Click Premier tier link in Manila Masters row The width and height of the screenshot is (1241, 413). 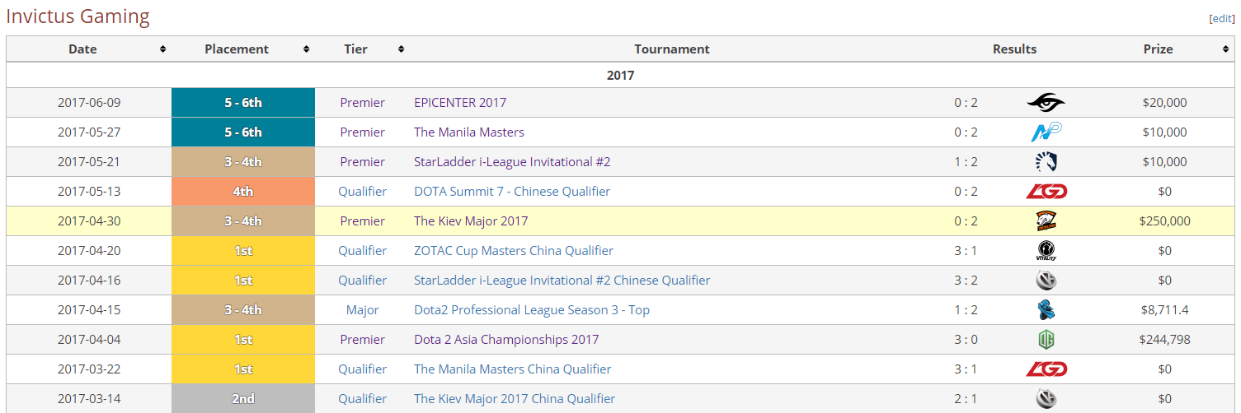click(x=362, y=132)
